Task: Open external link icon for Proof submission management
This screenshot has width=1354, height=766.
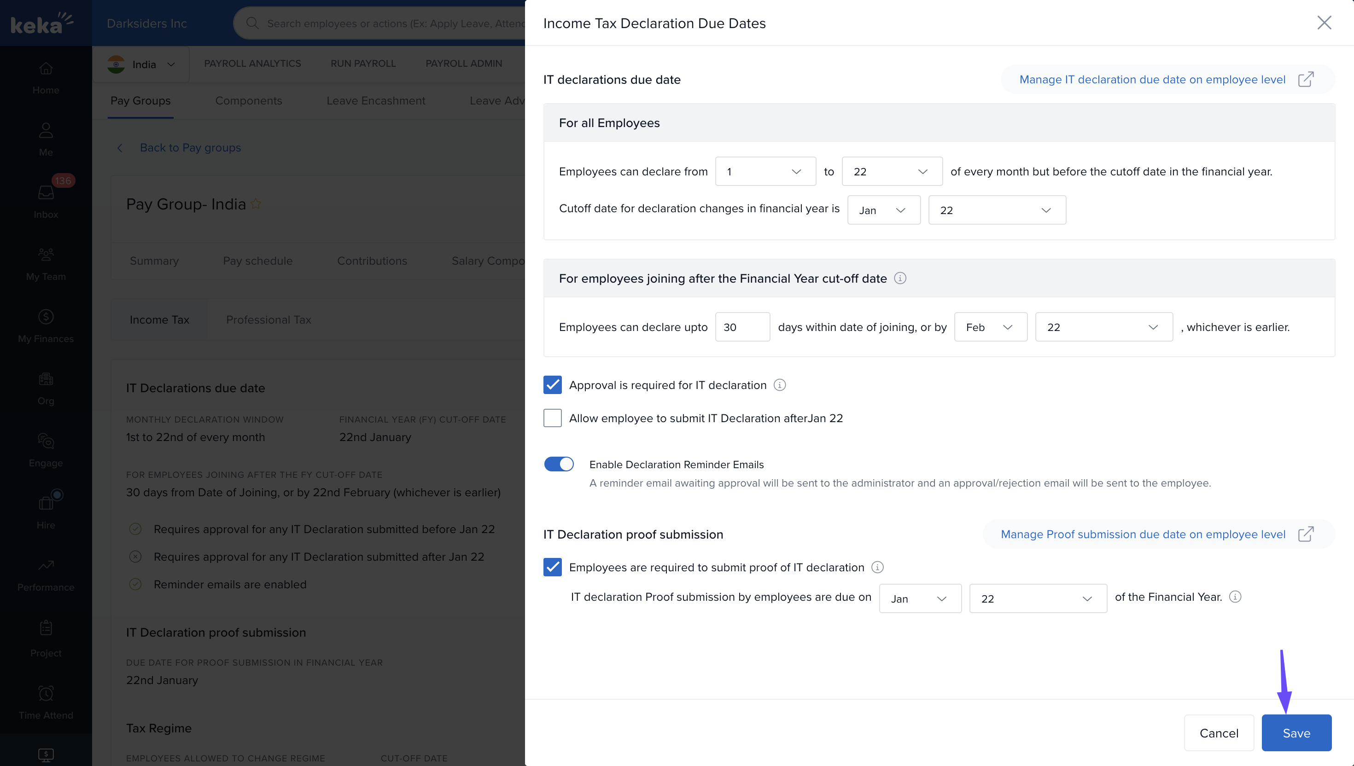Action: (x=1306, y=534)
